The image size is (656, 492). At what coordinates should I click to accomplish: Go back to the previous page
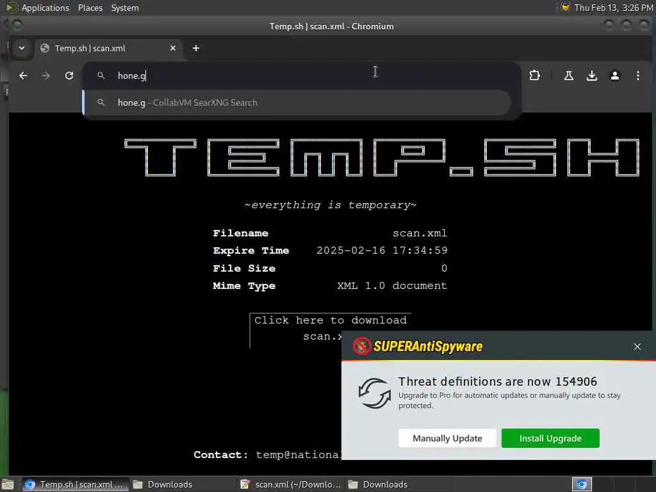click(23, 76)
